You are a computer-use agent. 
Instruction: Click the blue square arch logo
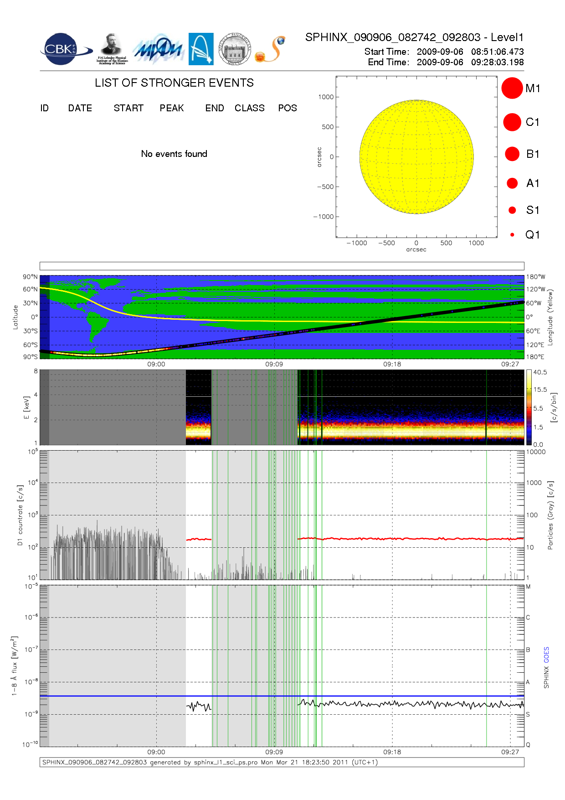tap(201, 49)
